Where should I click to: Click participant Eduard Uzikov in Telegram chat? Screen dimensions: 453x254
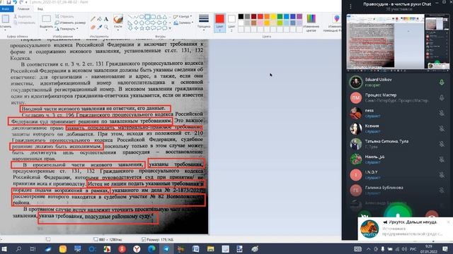pos(397,83)
